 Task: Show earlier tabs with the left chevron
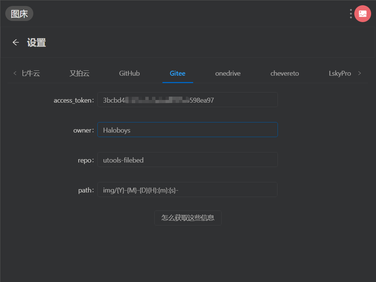point(15,73)
